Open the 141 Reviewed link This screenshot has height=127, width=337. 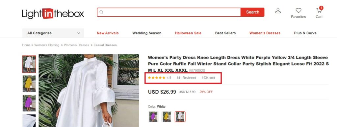tap(186, 78)
